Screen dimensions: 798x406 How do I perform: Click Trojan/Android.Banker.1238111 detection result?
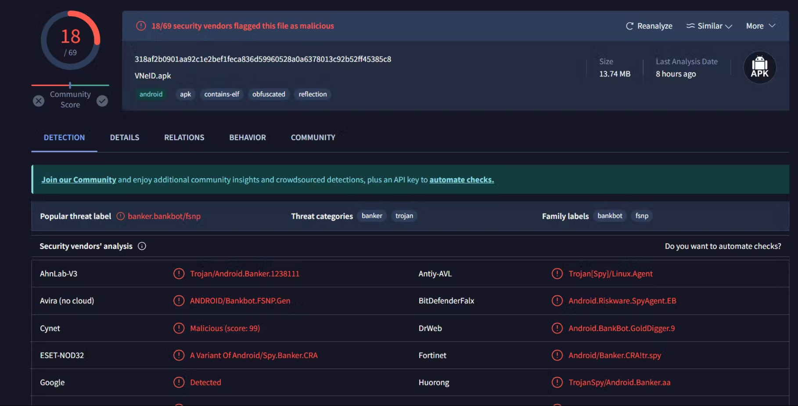pos(244,273)
